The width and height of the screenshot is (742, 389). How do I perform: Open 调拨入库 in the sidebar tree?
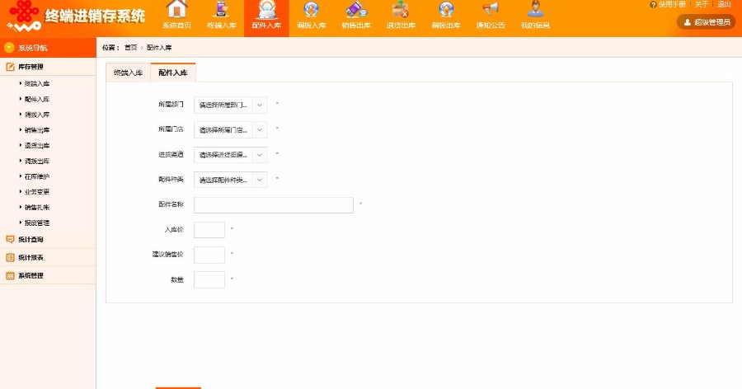37,115
